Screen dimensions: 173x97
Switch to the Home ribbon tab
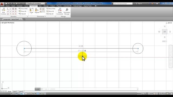pyautogui.click(x=8, y=6)
